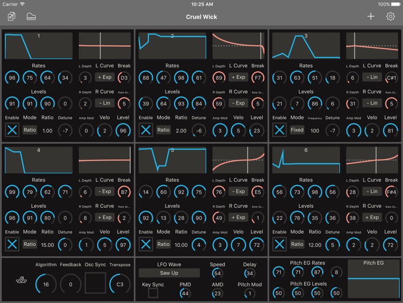403x303 pixels.
Task: Change operator 1 L Curve + Exp
Action: [105, 77]
